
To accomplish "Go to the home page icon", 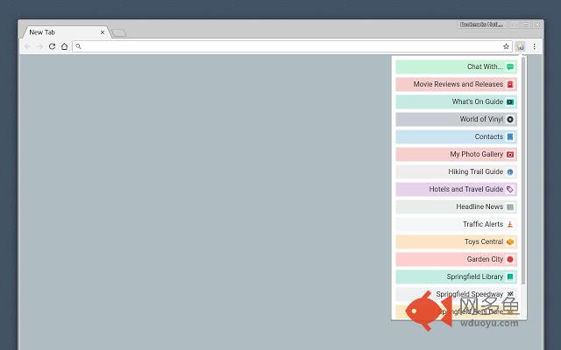I will (x=64, y=46).
